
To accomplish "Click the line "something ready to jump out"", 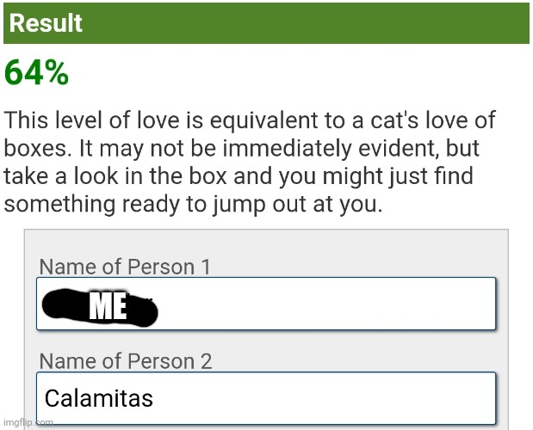I will 194,206.
